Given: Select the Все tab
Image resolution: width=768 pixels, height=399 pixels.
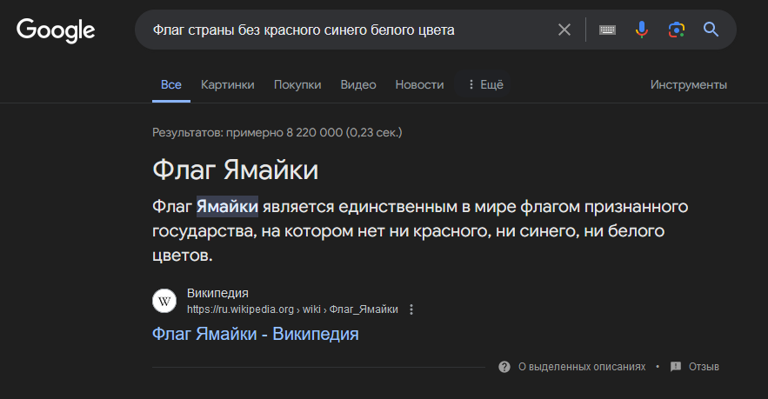Looking at the screenshot, I should pyautogui.click(x=171, y=84).
